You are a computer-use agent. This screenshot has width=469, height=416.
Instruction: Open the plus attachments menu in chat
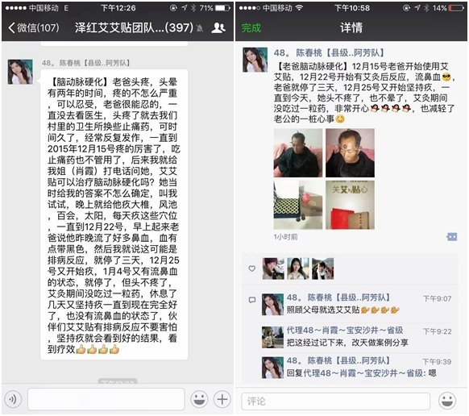[x=222, y=399]
